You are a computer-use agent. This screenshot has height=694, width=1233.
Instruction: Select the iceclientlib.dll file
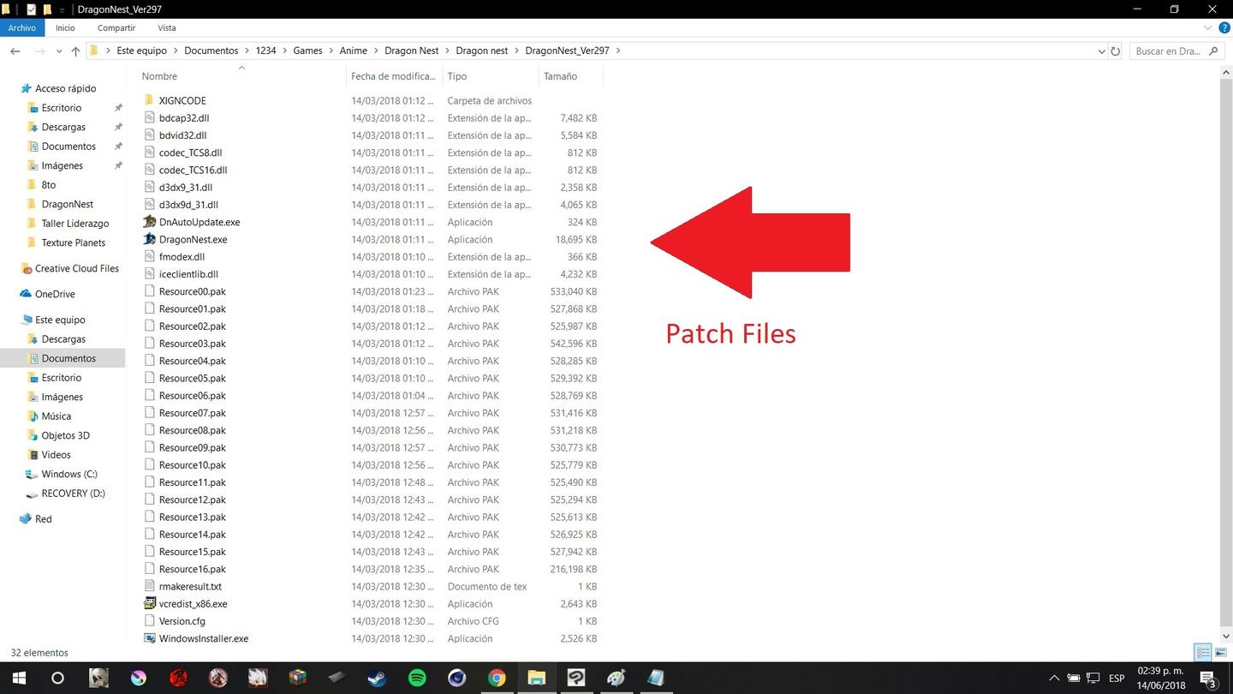coord(188,274)
